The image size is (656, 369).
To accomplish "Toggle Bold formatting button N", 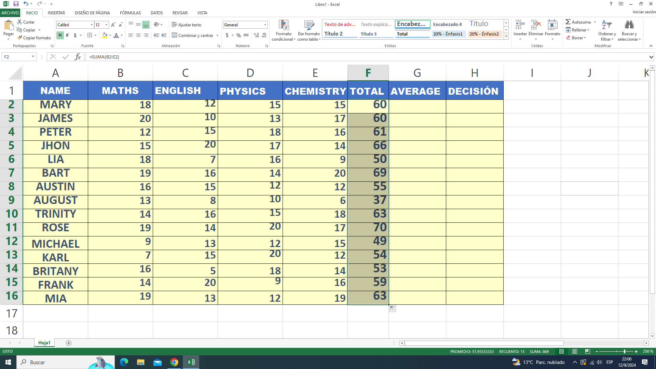I will click(60, 35).
